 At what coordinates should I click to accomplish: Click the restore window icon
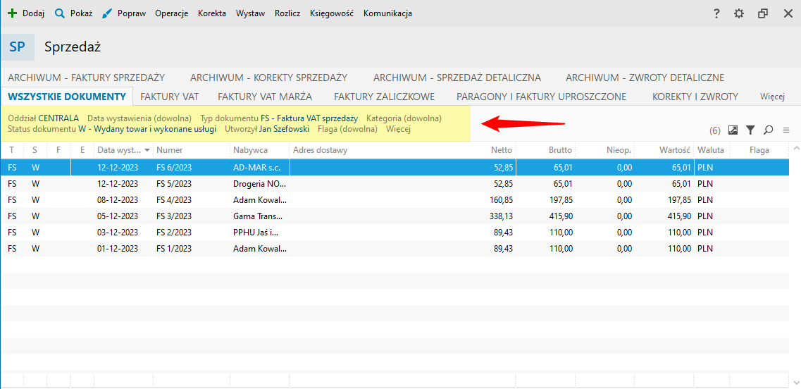click(763, 14)
